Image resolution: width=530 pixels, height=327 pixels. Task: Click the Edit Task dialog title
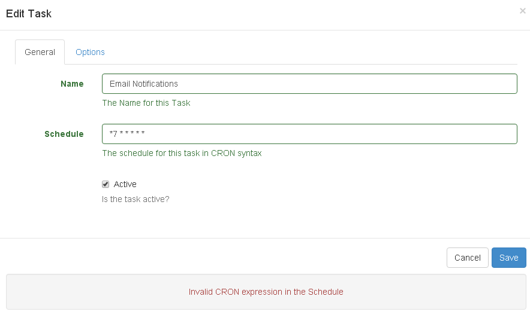coord(29,14)
